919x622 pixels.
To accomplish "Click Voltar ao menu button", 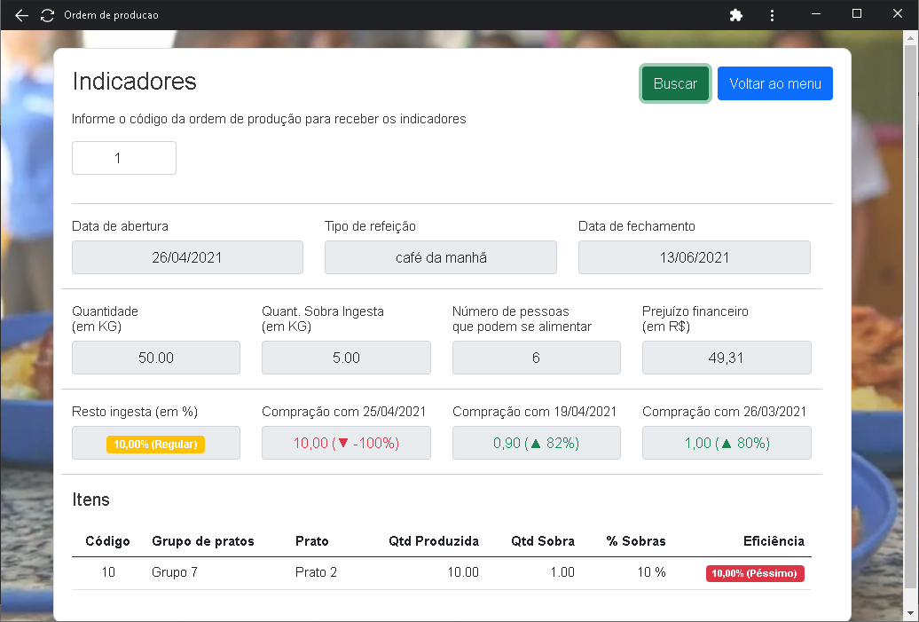I will (x=774, y=83).
